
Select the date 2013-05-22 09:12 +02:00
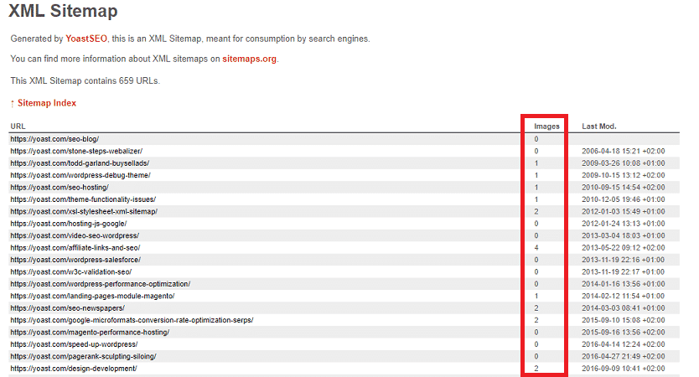tap(624, 247)
